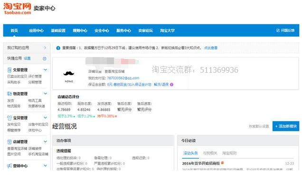Click the gear icon in 快捷应用 row
This screenshot has width=302, height=175.
pyautogui.click(x=45, y=58)
